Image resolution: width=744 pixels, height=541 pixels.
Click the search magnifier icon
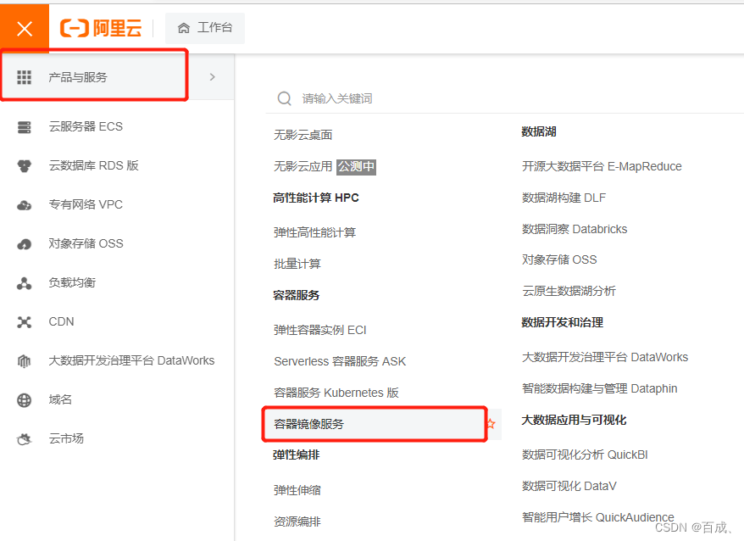(x=284, y=99)
